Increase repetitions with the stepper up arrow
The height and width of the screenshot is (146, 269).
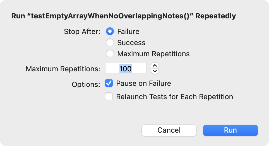click(155, 66)
